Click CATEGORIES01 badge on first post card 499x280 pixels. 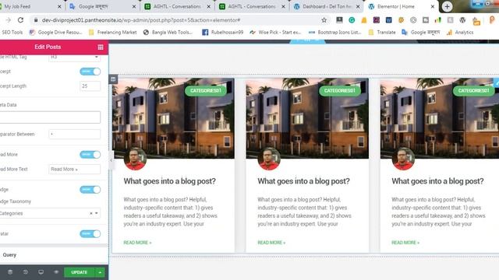pyautogui.click(x=206, y=91)
